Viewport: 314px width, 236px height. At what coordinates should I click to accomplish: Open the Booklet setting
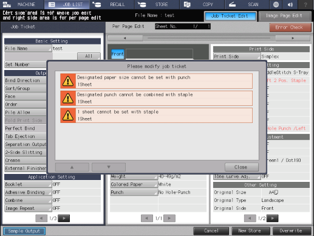[28, 184]
